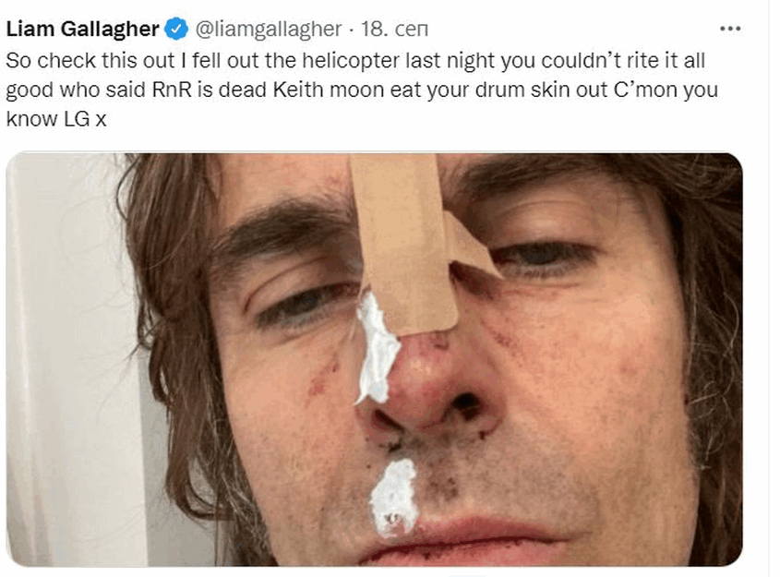Open the tweet's three-dot more options menu
Screen dimensions: 780x577
coord(730,29)
